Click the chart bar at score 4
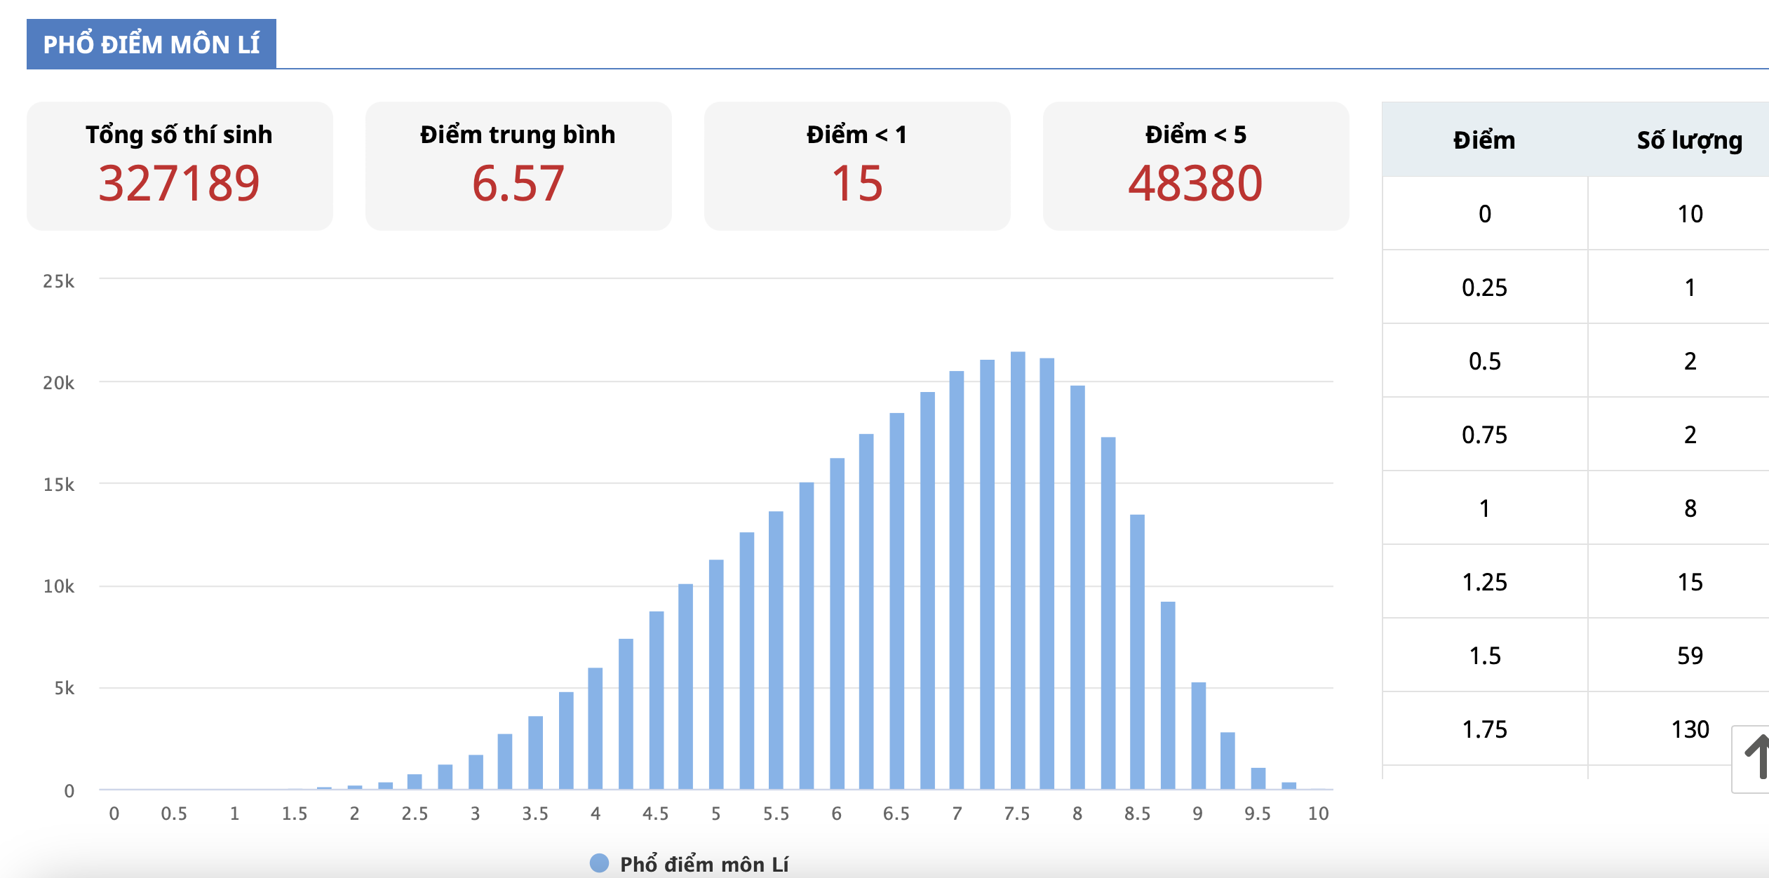 click(x=595, y=728)
